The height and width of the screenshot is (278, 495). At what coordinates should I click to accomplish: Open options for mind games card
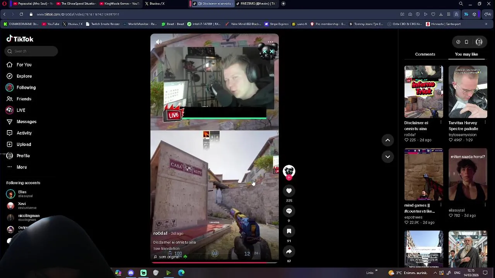tap(441, 205)
